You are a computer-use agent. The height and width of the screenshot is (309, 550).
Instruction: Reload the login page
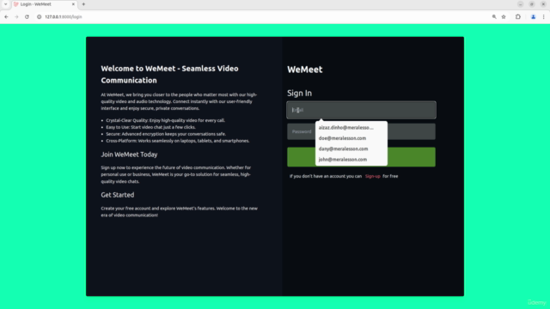tap(27, 17)
